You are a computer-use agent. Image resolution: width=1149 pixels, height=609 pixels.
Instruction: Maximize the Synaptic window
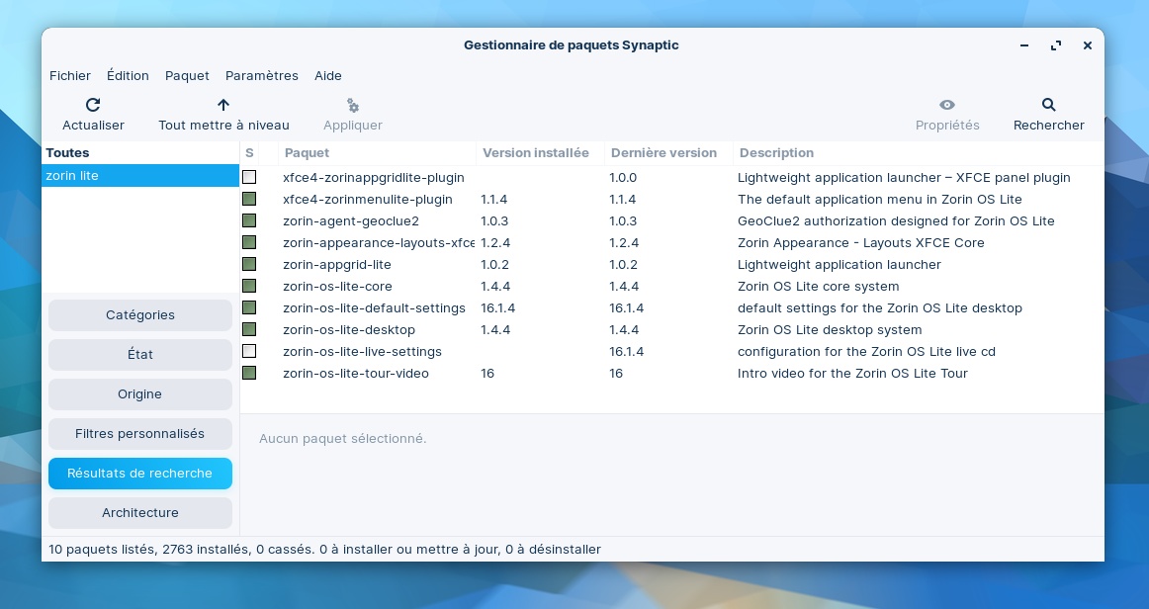(1056, 45)
